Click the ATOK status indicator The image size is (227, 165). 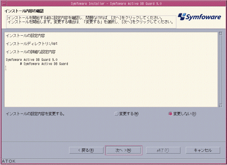(x=9, y=161)
